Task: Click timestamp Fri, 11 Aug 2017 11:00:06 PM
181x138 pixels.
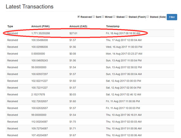Action: pos(123,101)
